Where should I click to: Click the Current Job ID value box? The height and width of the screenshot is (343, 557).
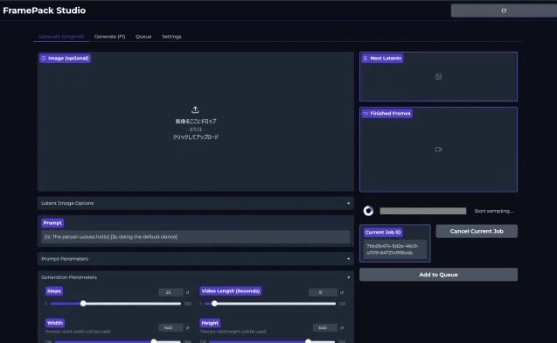(x=394, y=249)
